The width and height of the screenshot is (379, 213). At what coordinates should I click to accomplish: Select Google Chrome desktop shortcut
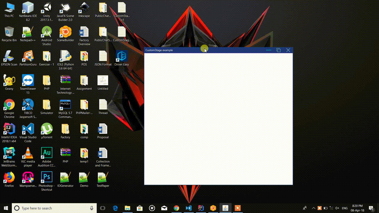(9, 108)
